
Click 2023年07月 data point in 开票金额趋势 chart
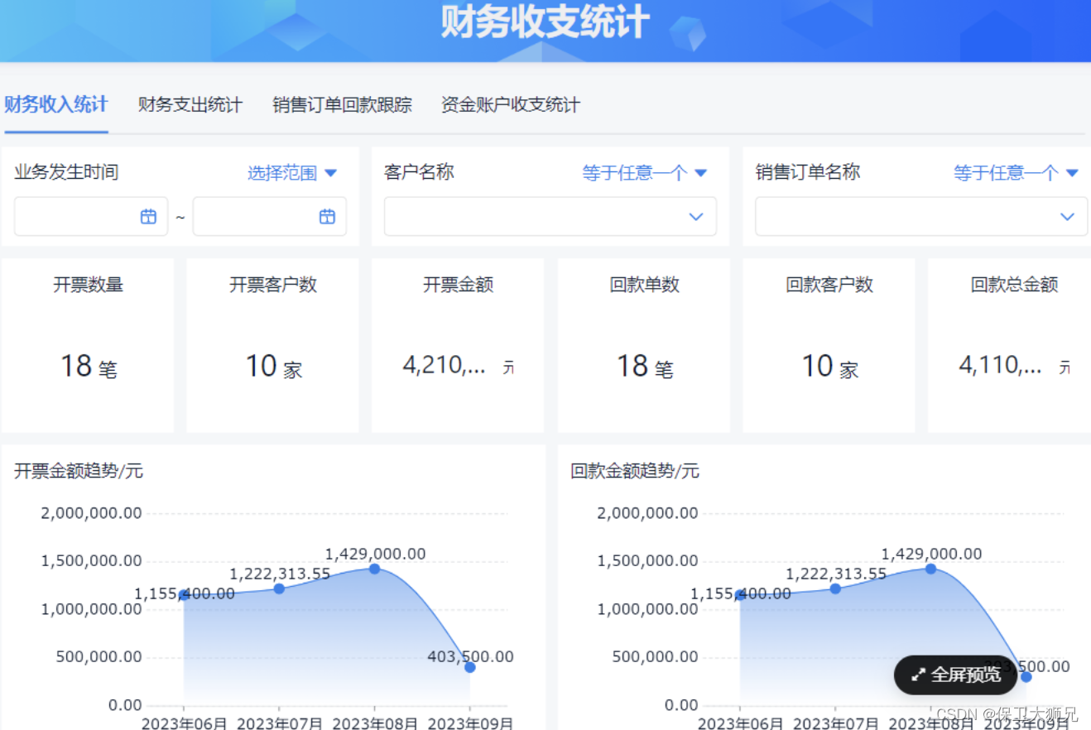[x=279, y=588]
